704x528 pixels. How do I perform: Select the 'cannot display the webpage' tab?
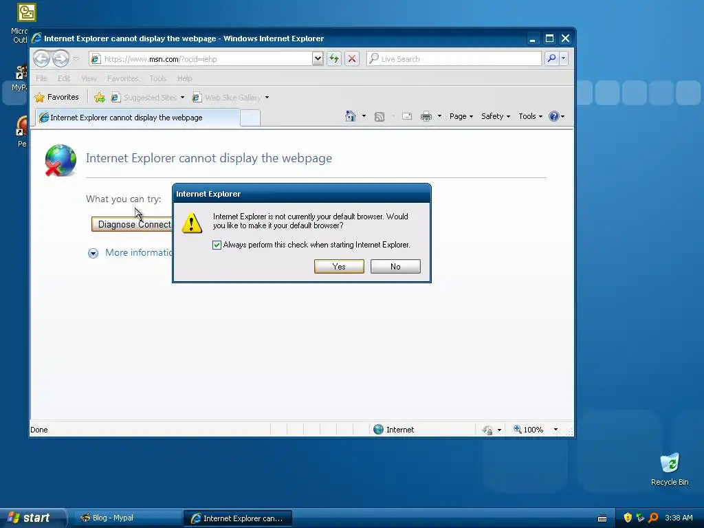point(137,118)
